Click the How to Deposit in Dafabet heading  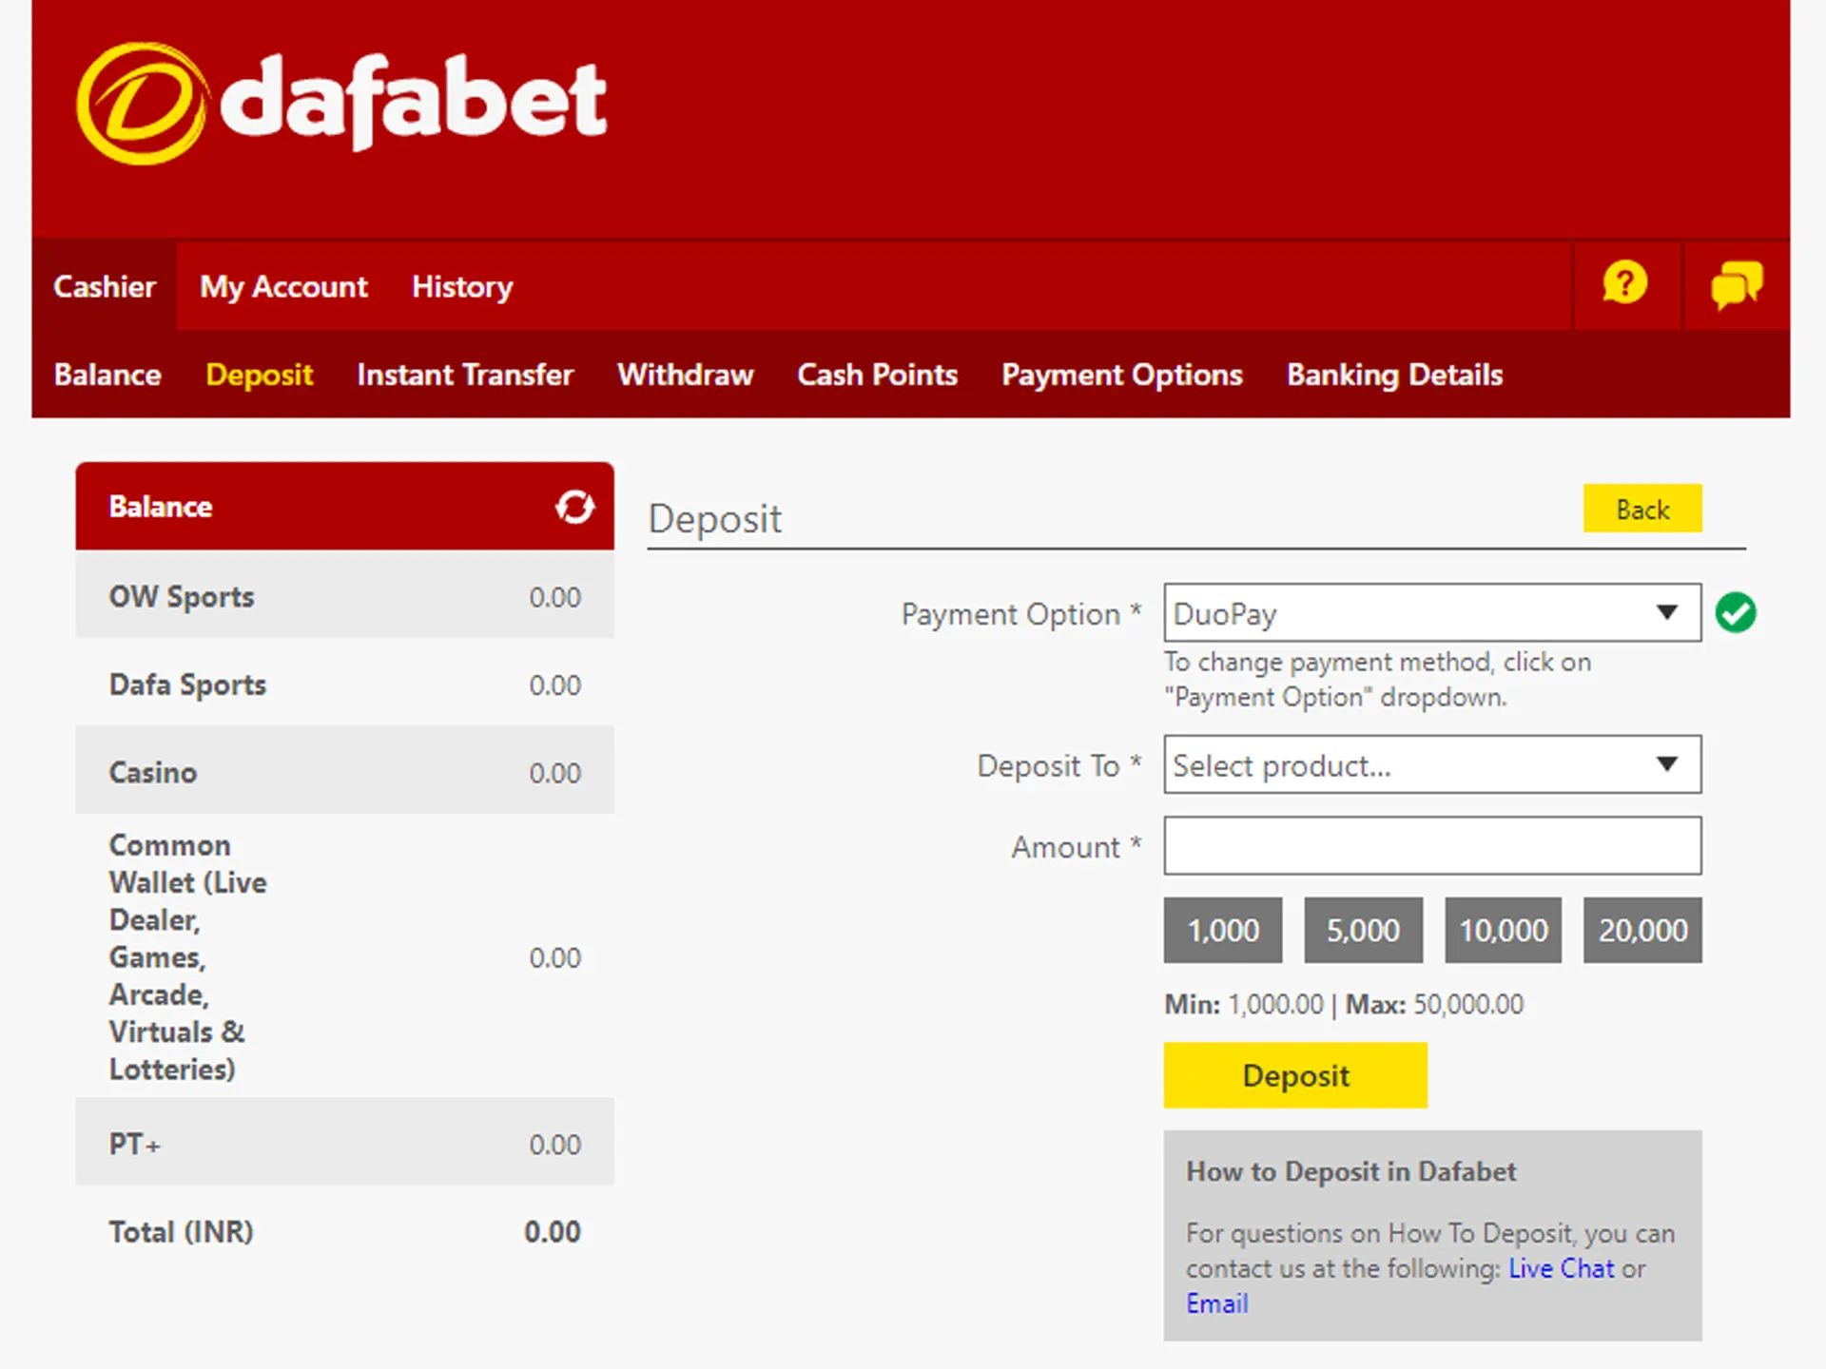coord(1350,1171)
